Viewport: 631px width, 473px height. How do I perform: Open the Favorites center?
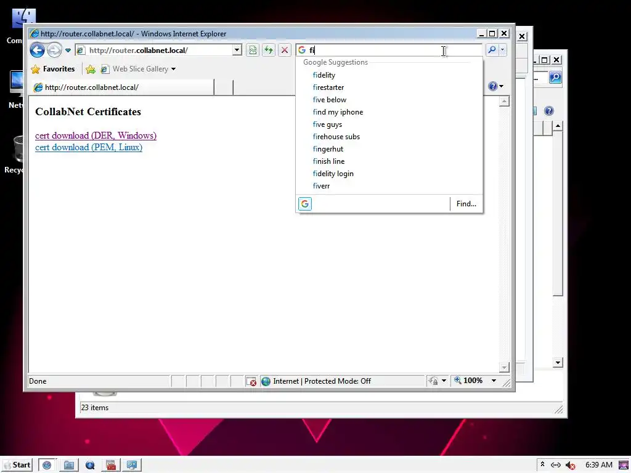point(53,69)
